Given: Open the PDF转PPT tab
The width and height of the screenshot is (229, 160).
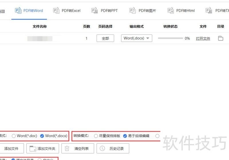Looking at the screenshot, I should (x=104, y=11).
